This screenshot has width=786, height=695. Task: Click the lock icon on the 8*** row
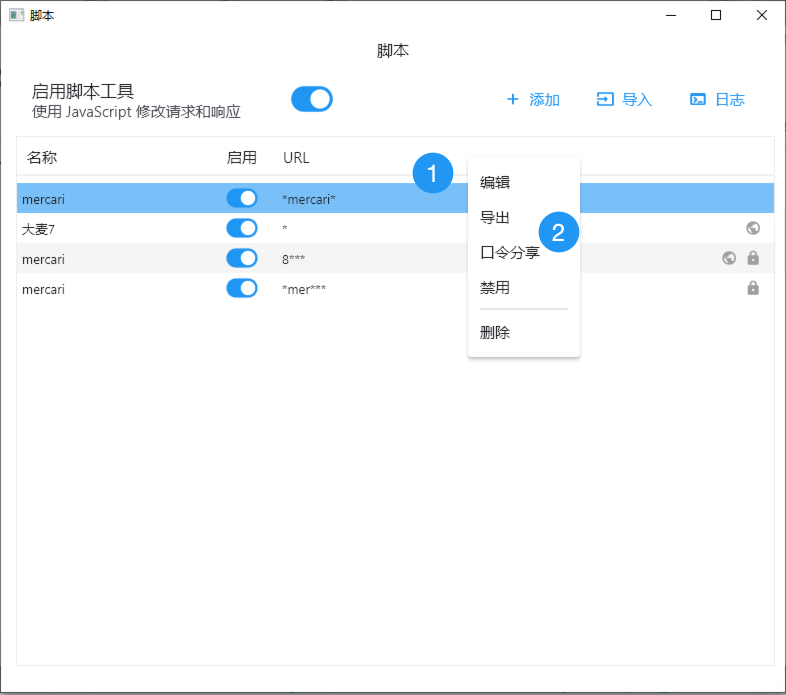[x=752, y=258]
